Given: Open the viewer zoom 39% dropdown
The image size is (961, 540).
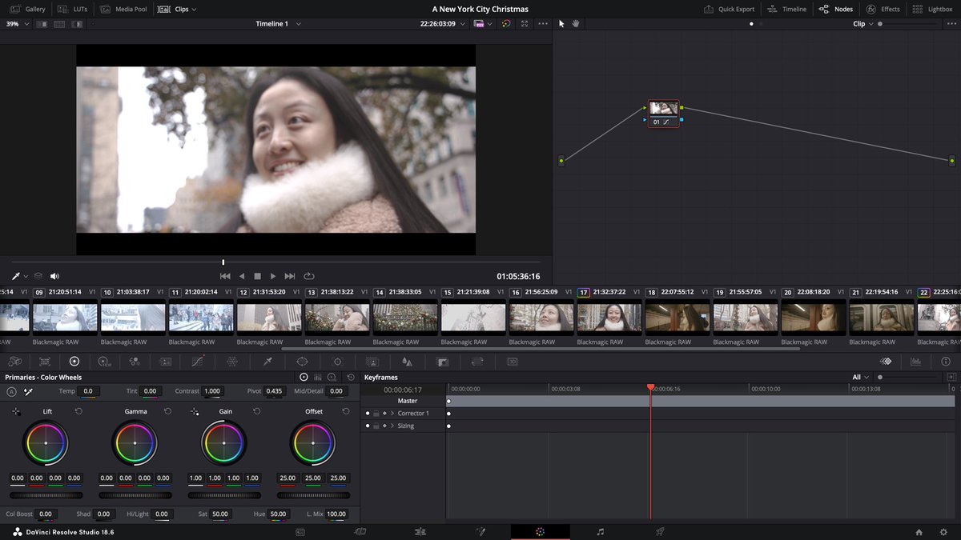Looking at the screenshot, I should 18,24.
